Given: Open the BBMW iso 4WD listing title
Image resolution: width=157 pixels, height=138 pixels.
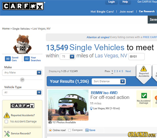Looking at the screenshot, I should tap(104, 93).
